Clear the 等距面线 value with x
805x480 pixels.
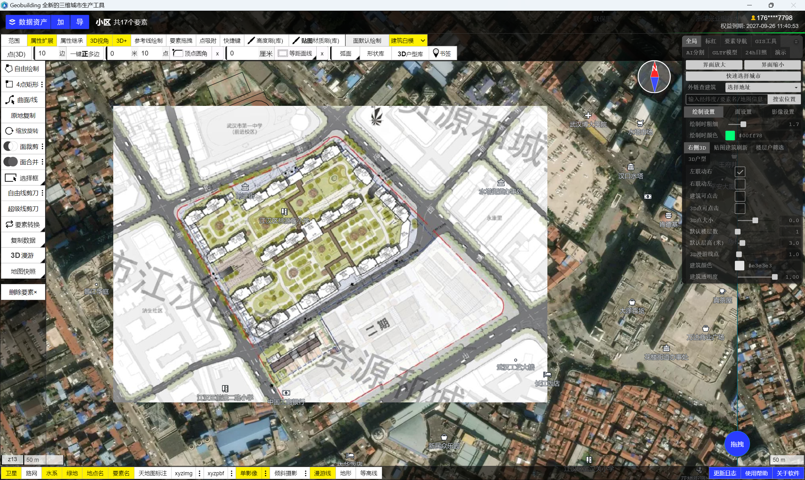click(322, 54)
